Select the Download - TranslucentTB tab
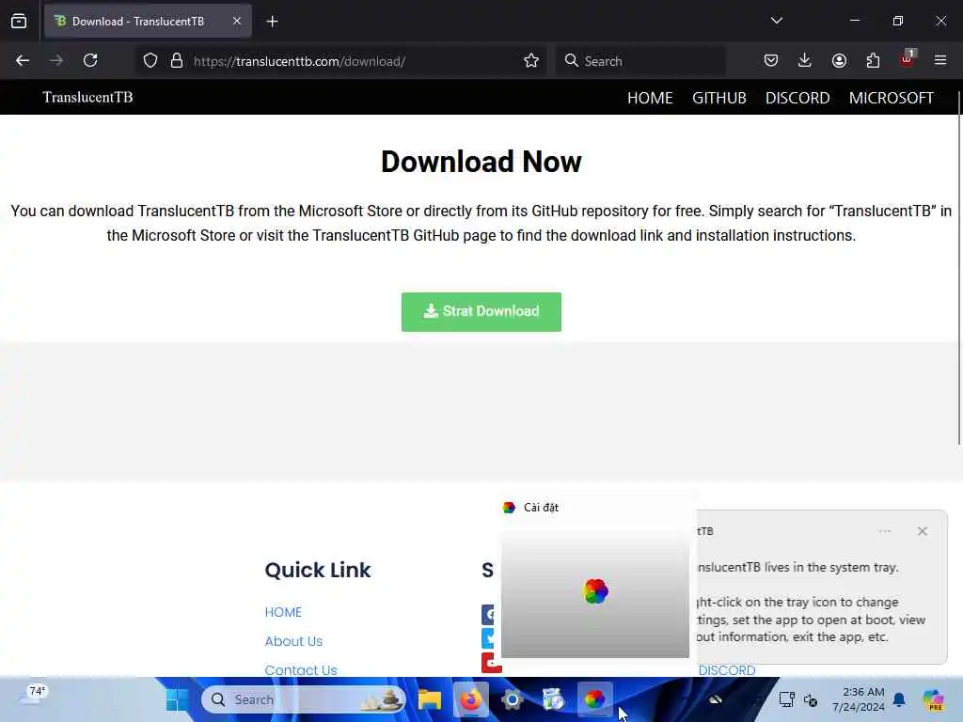 [x=148, y=22]
